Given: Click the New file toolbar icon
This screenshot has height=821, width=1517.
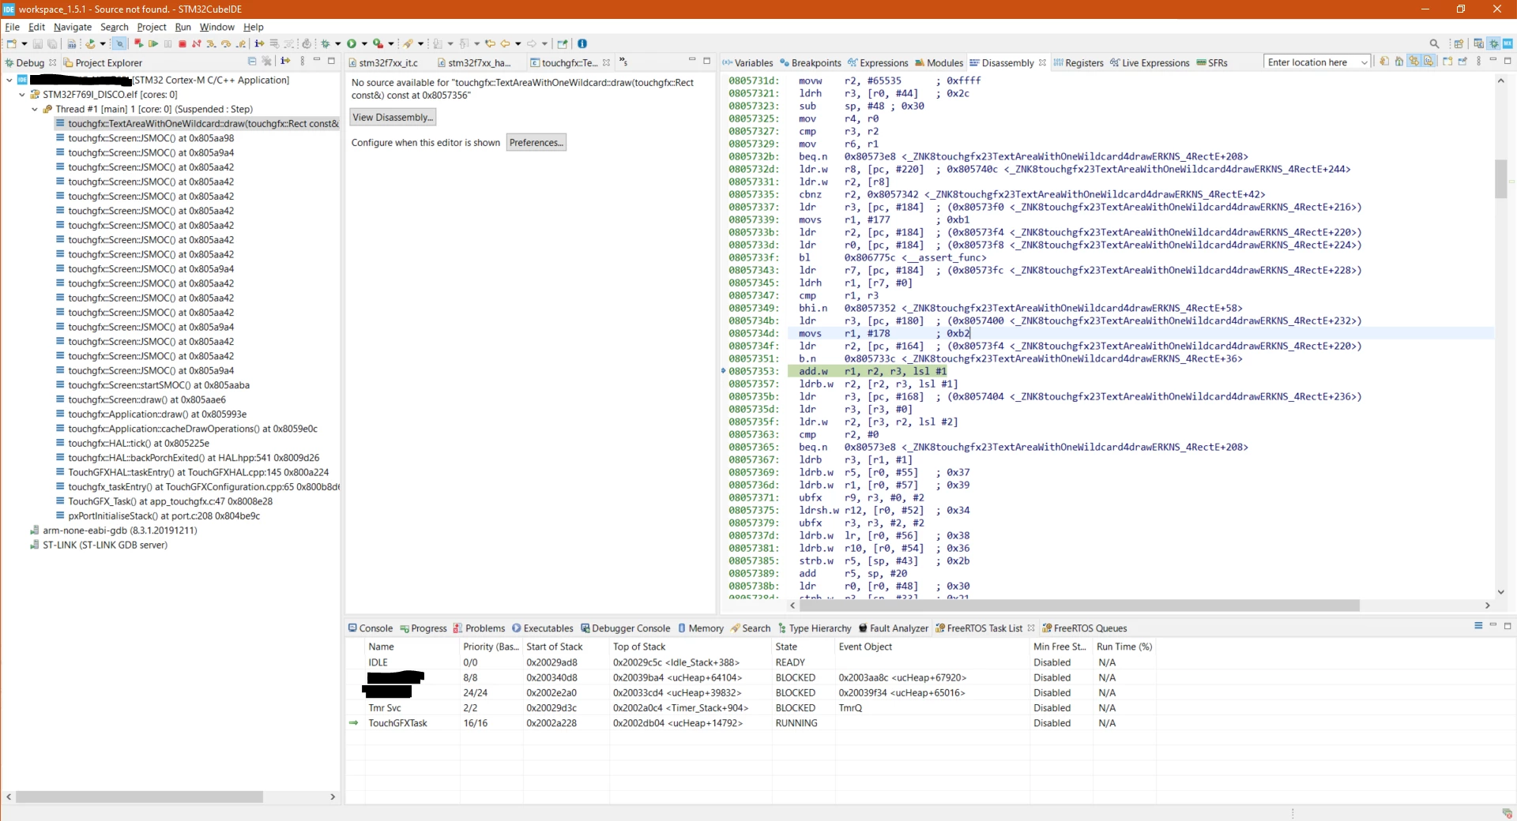Looking at the screenshot, I should (x=11, y=43).
